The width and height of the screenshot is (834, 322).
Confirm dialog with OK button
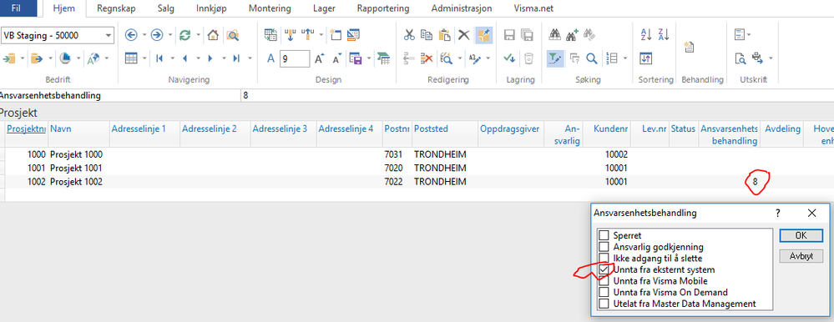tap(801, 235)
